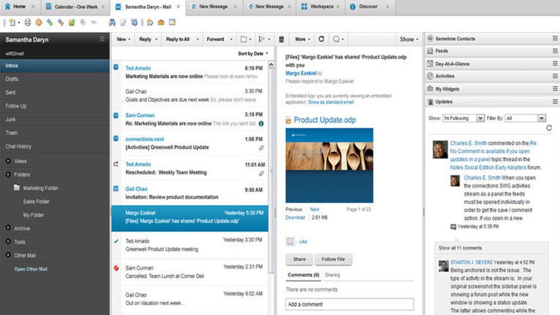Open the New dropdown arrow

129,39
